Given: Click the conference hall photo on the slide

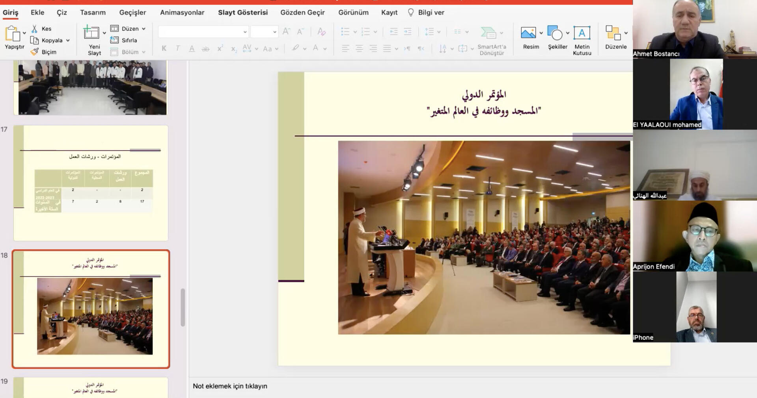Looking at the screenshot, I should pyautogui.click(x=484, y=237).
